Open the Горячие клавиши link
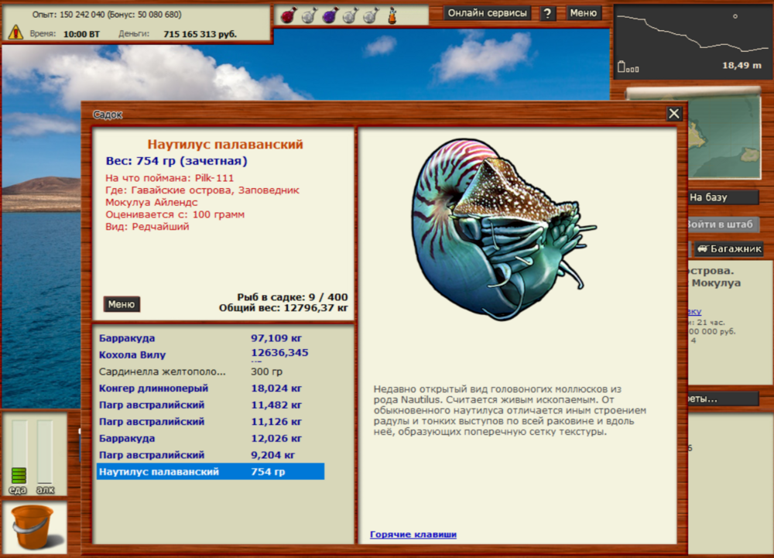The width and height of the screenshot is (774, 558). (x=413, y=534)
